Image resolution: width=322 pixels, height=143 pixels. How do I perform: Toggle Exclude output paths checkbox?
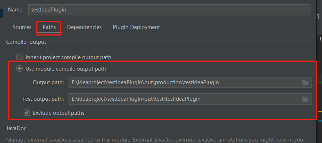[27, 113]
